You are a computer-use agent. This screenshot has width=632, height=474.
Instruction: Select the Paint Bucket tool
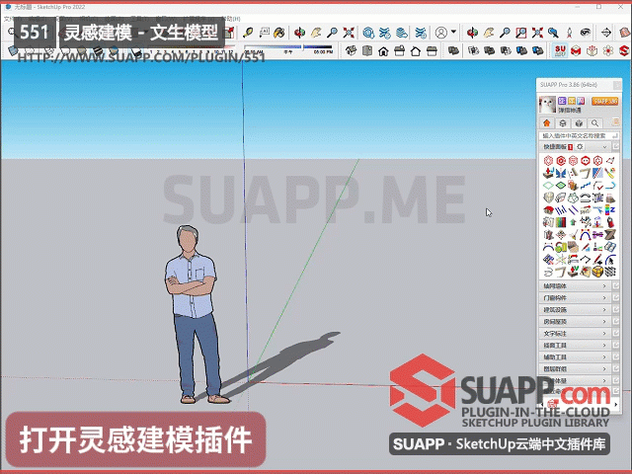[x=279, y=32]
